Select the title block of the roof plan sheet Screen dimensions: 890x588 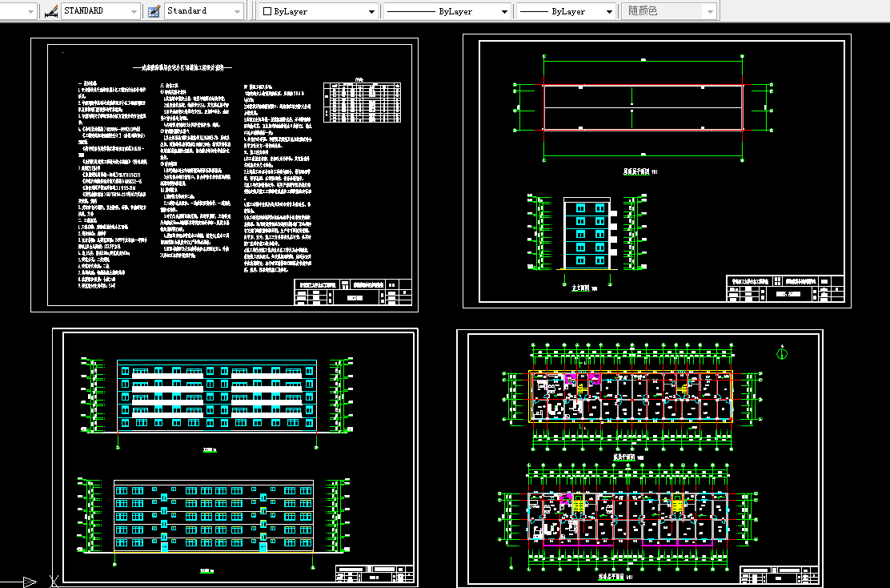786,288
